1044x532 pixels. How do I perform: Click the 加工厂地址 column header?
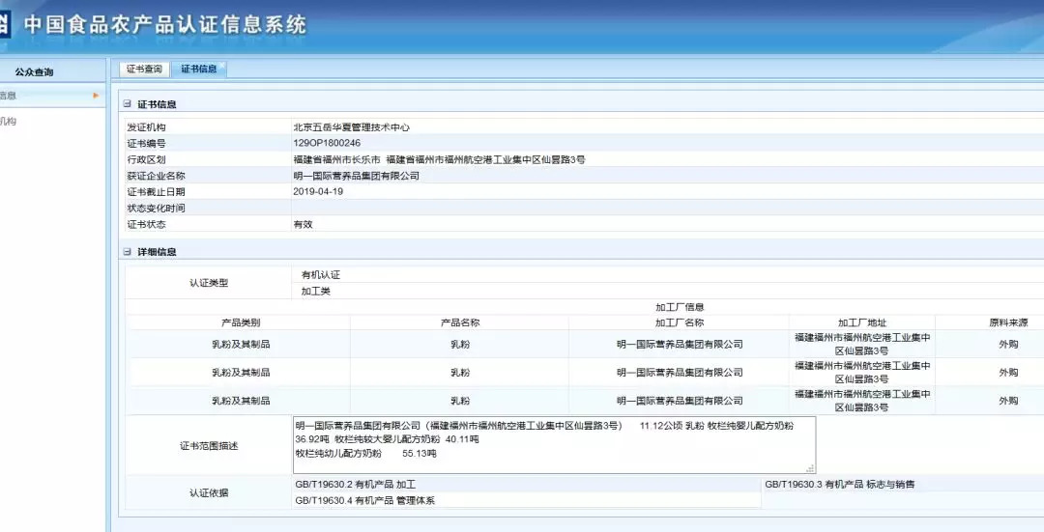click(x=862, y=322)
